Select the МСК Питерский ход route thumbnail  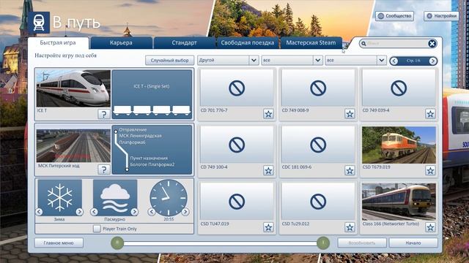coord(73,145)
